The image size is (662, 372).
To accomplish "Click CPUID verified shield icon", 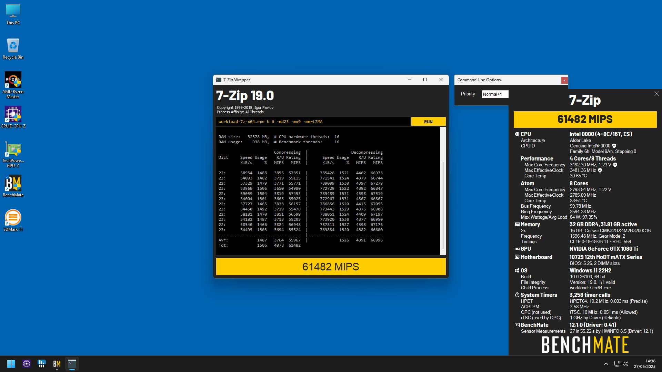I will [x=614, y=146].
